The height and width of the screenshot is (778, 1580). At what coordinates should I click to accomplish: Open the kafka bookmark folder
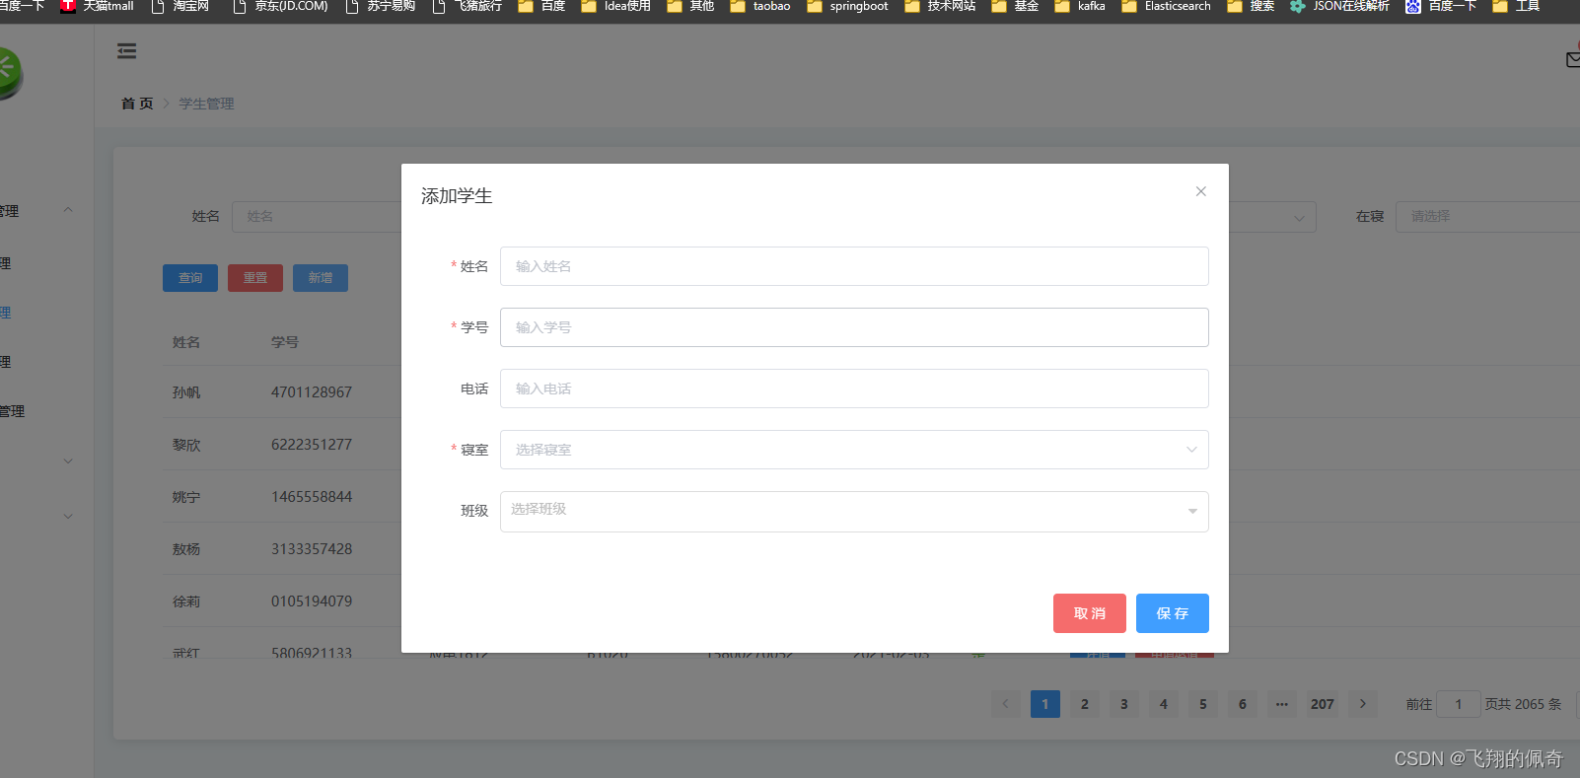pos(1080,6)
